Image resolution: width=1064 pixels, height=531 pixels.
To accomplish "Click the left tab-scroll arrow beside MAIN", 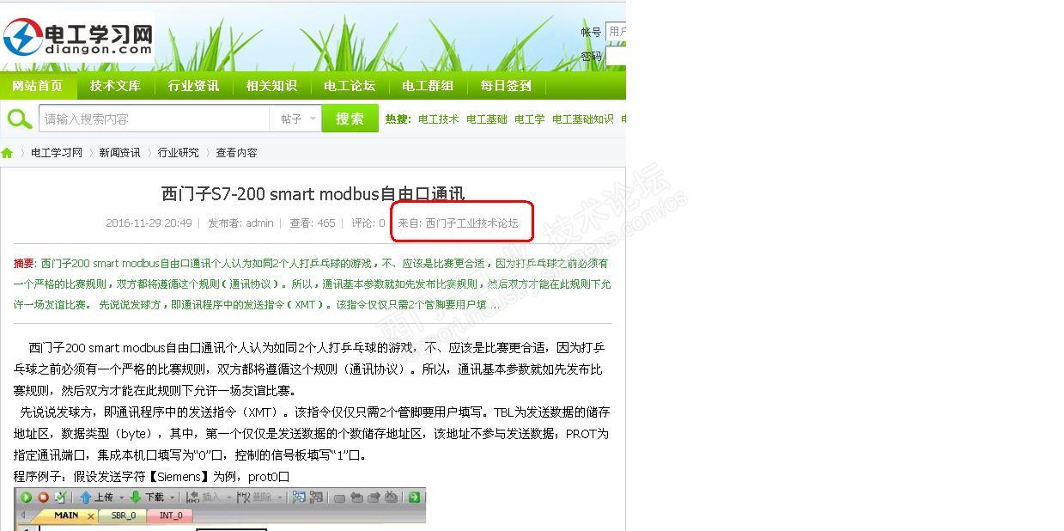I will [x=23, y=516].
